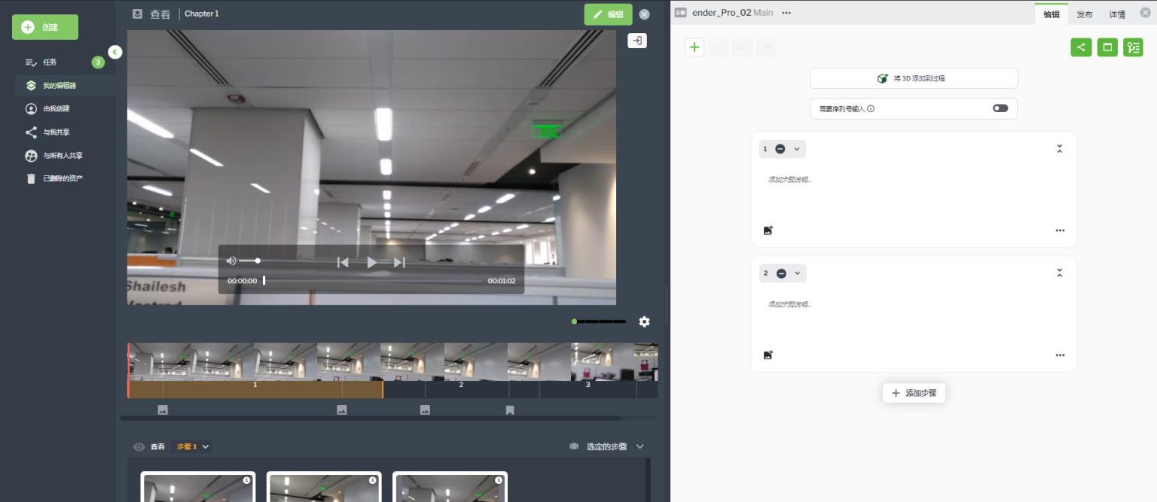Play the video

tap(371, 262)
